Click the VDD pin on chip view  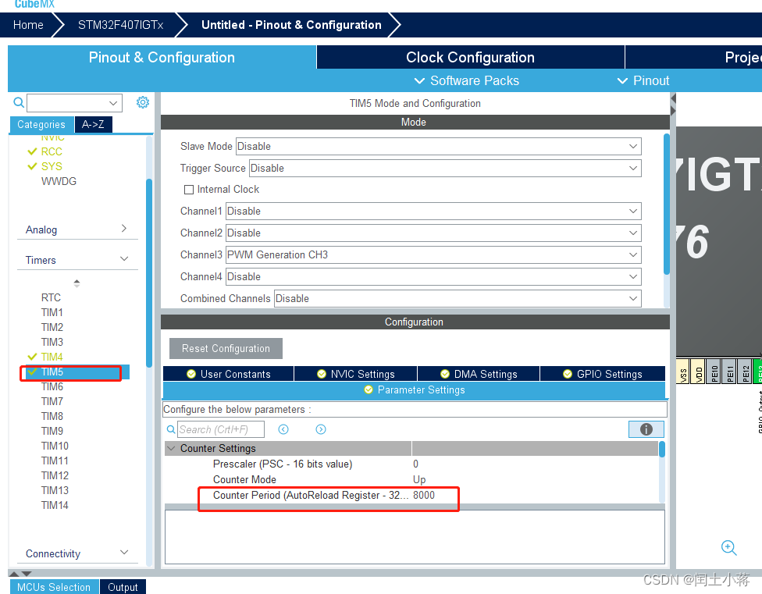[698, 372]
